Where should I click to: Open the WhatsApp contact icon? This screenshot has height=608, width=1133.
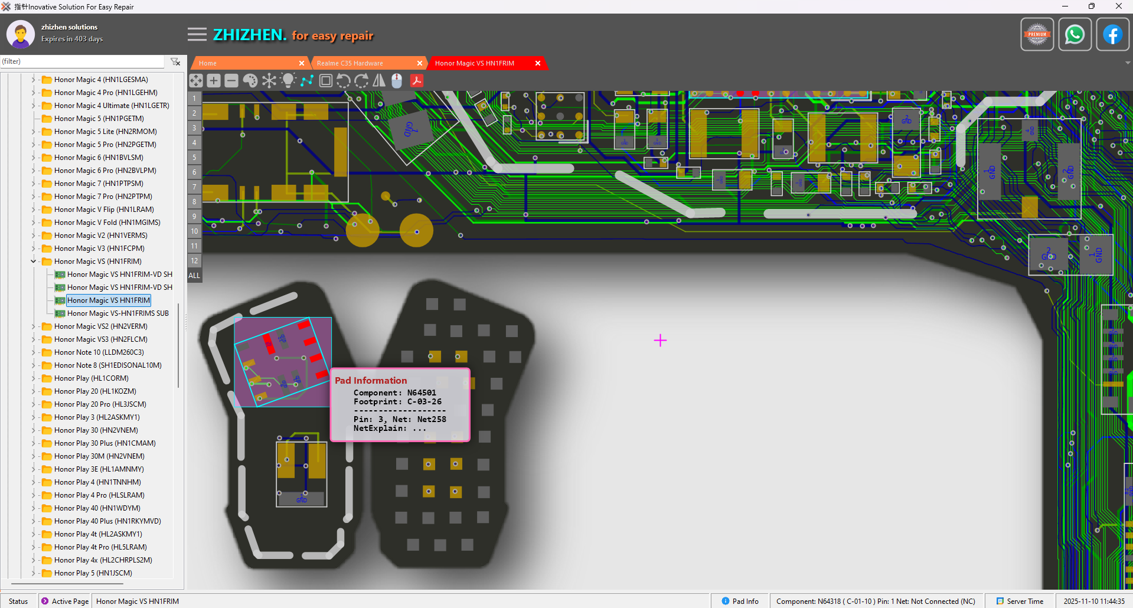click(1075, 34)
